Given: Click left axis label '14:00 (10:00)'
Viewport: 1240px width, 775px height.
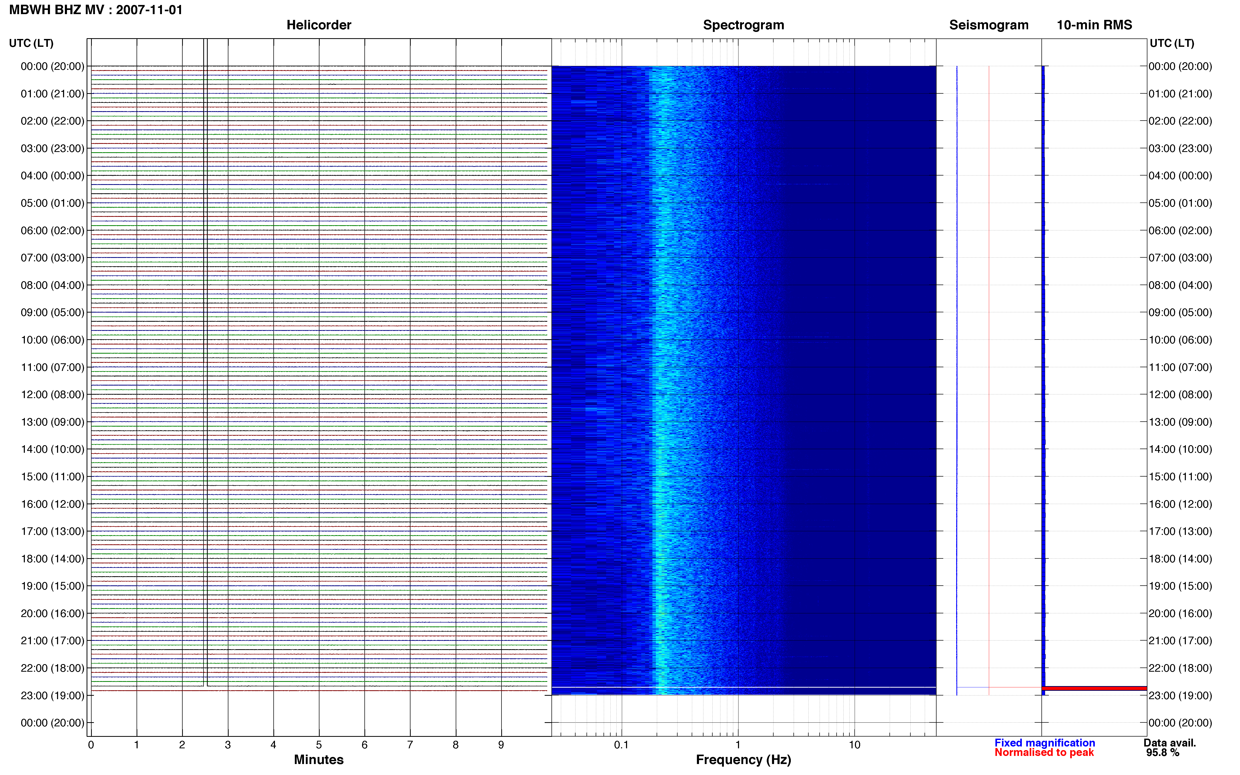Looking at the screenshot, I should pos(52,450).
